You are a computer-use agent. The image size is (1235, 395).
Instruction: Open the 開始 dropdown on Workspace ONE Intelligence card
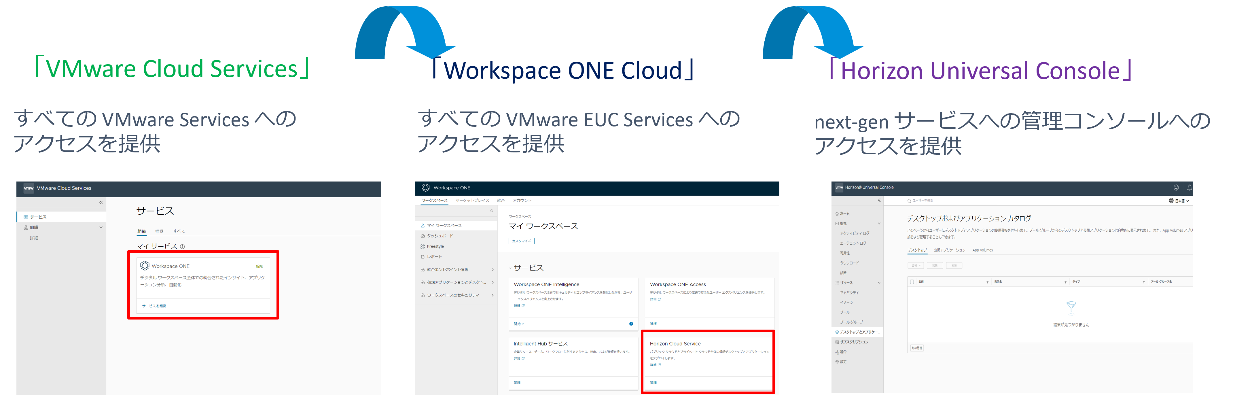pyautogui.click(x=519, y=324)
